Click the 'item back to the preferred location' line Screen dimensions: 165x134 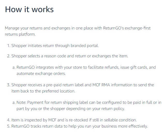(x=43, y=91)
